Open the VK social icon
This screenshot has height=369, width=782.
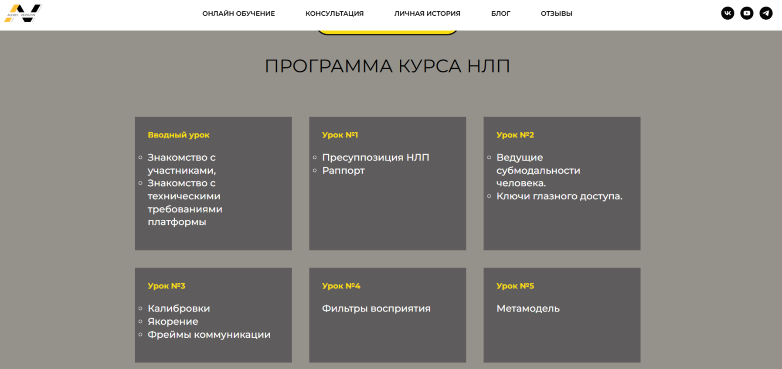tap(728, 13)
